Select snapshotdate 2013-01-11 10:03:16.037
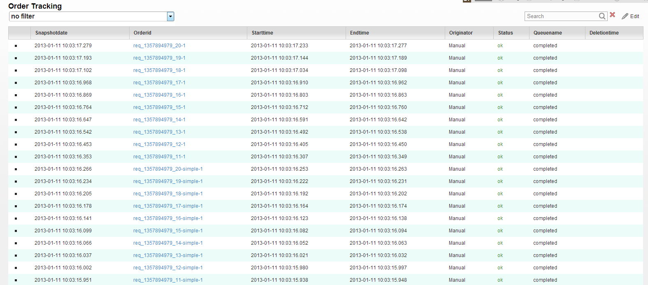The height and width of the screenshot is (285, 648). pos(63,255)
